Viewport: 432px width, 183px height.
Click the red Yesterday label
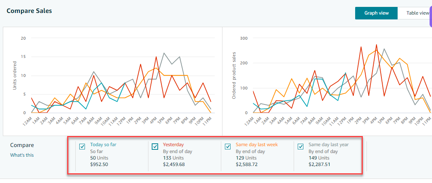click(173, 145)
